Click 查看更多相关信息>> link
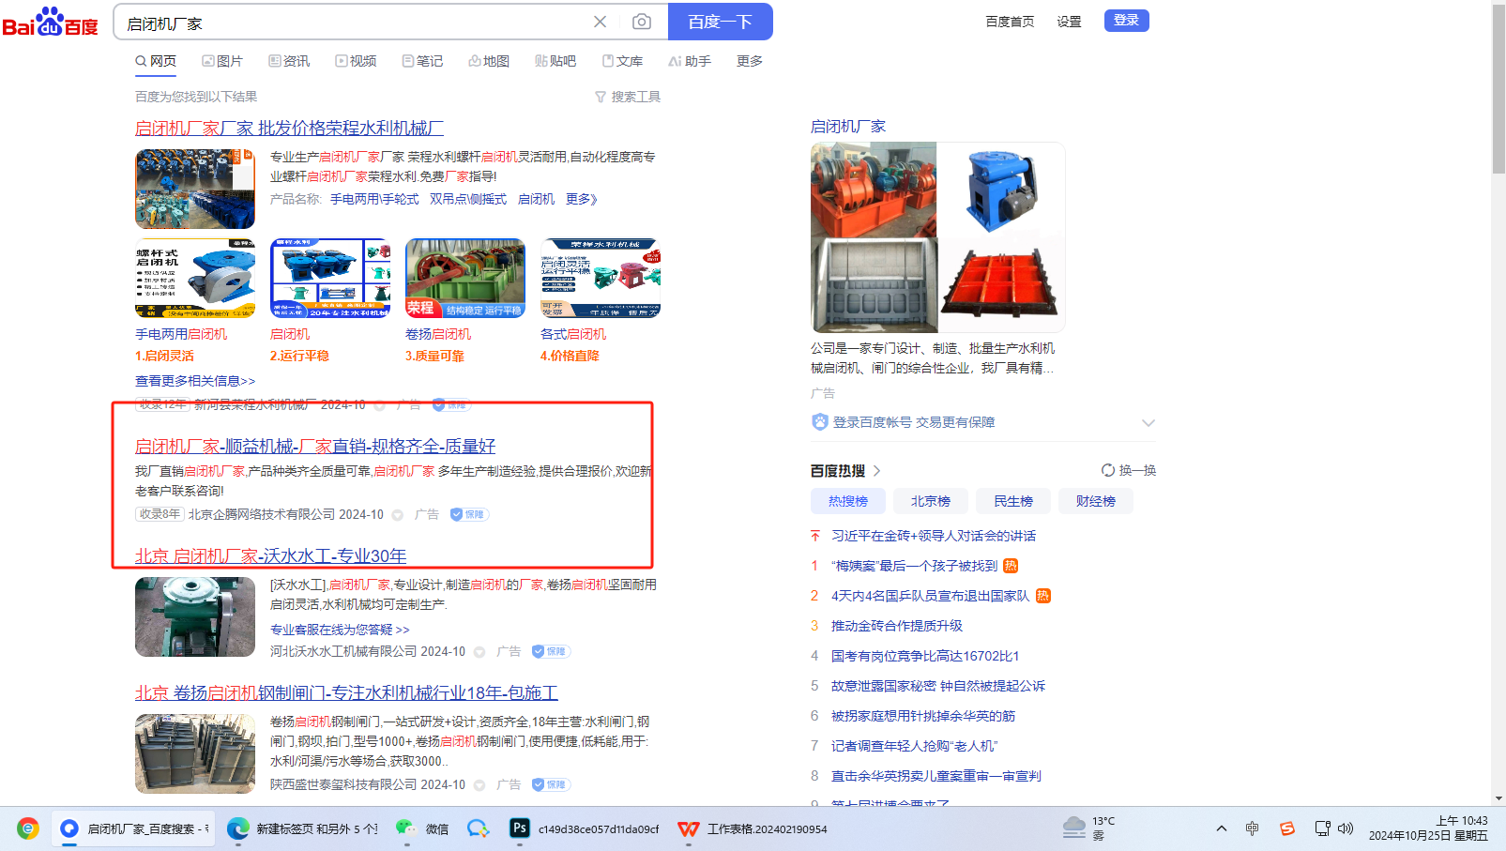1506x851 pixels. click(x=195, y=381)
